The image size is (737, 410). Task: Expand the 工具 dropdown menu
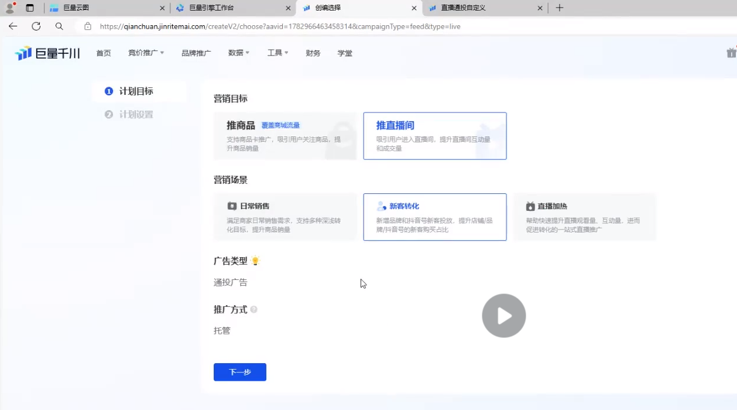point(277,53)
